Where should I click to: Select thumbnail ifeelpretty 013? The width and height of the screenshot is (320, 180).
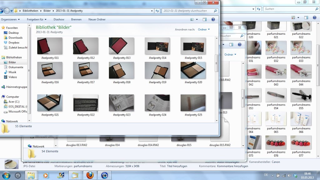point(122,46)
